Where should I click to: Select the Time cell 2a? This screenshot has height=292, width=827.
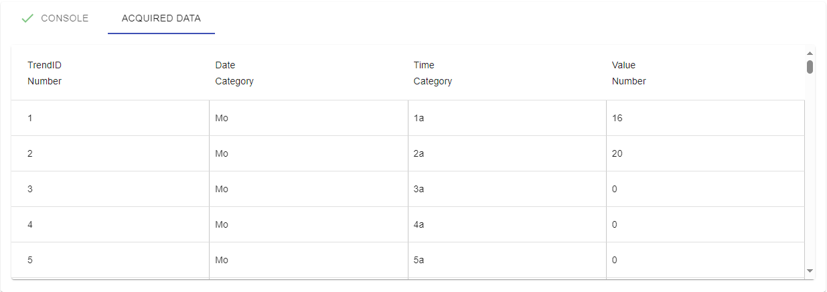tap(507, 153)
